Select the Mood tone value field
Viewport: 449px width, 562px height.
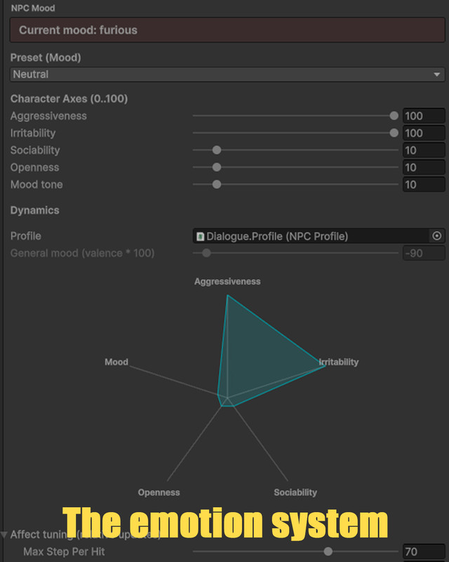[423, 185]
